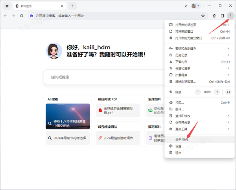Enter fullscreen via the zoom row icon

(229, 92)
